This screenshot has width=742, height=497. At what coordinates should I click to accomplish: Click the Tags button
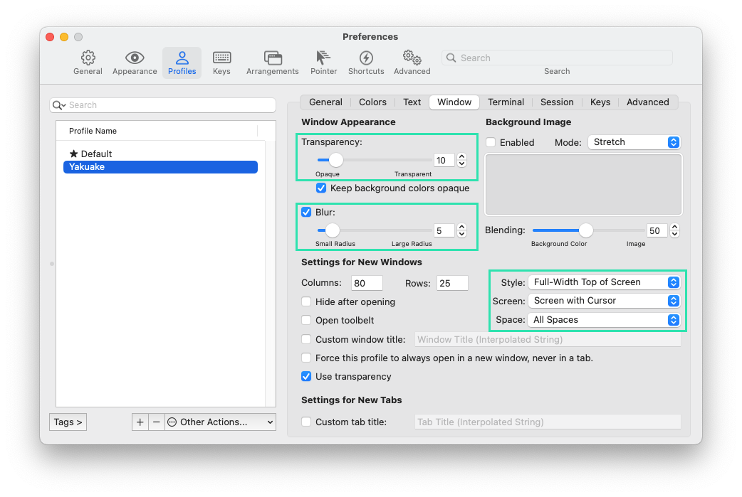point(67,422)
